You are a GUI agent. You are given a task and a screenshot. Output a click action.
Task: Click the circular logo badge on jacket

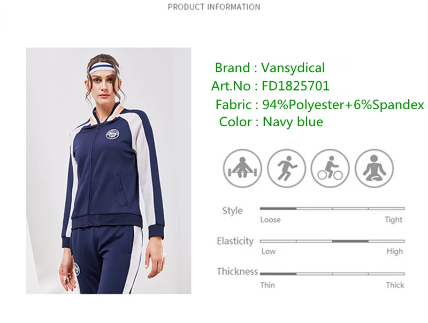point(112,134)
